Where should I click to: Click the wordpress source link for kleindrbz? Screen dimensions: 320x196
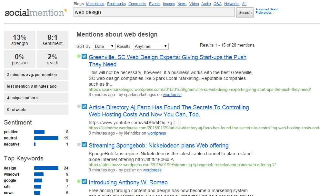click(x=156, y=133)
